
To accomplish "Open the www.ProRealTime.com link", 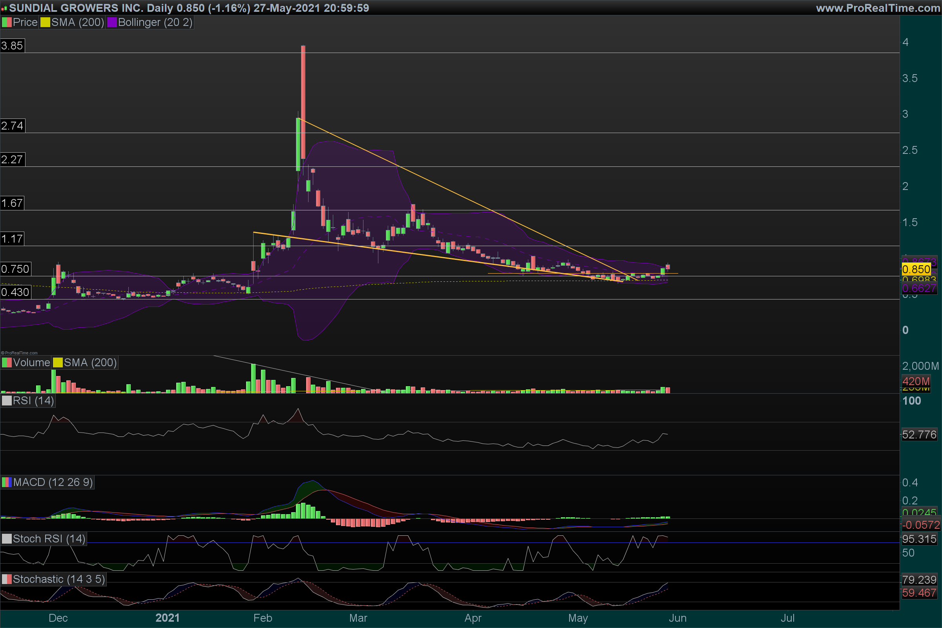I will point(878,8).
